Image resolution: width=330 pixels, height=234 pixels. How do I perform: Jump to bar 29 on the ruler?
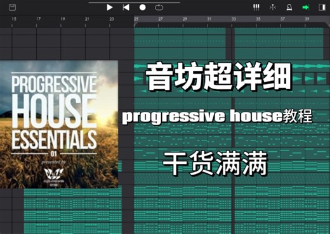[x=185, y=19]
